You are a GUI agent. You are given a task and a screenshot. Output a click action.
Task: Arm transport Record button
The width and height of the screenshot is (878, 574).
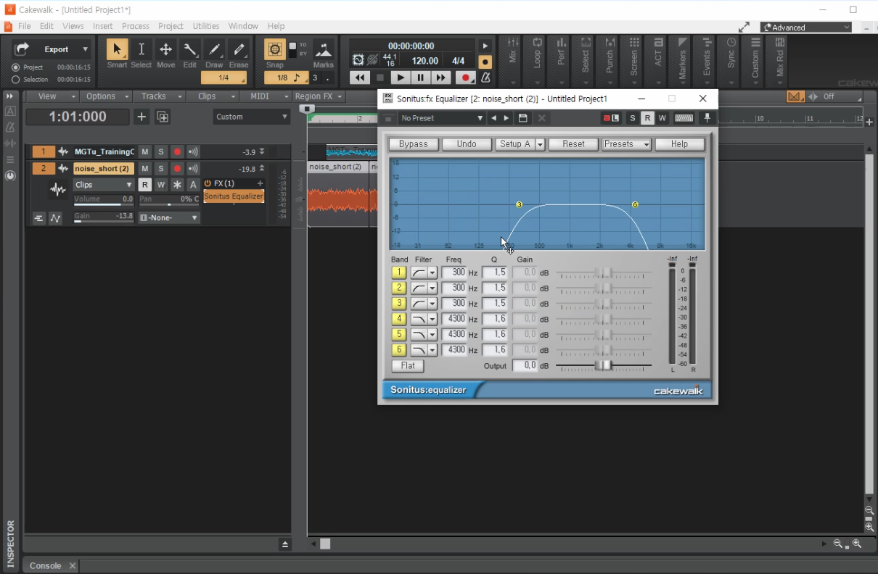pos(467,78)
